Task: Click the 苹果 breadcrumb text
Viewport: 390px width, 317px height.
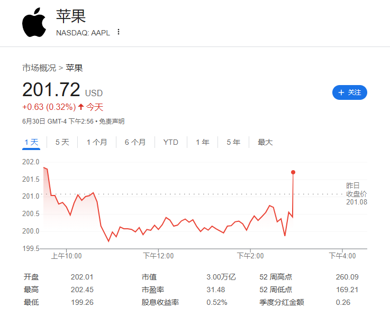Action: tap(74, 68)
